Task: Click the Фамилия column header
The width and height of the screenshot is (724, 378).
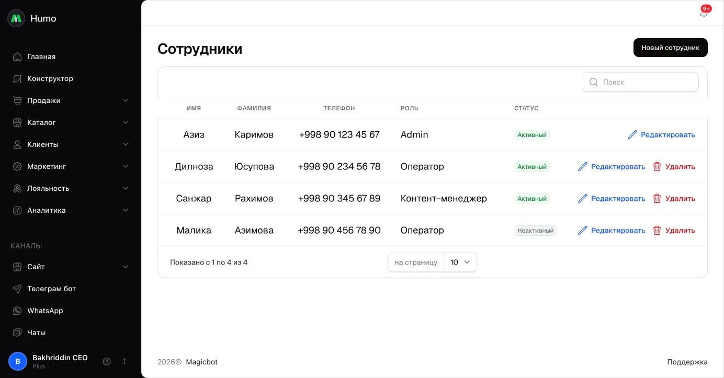Action: (x=254, y=108)
